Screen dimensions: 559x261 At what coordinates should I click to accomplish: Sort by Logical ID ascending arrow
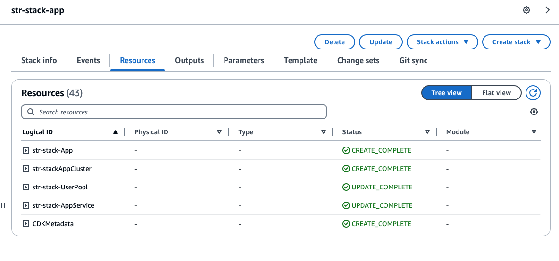point(116,132)
